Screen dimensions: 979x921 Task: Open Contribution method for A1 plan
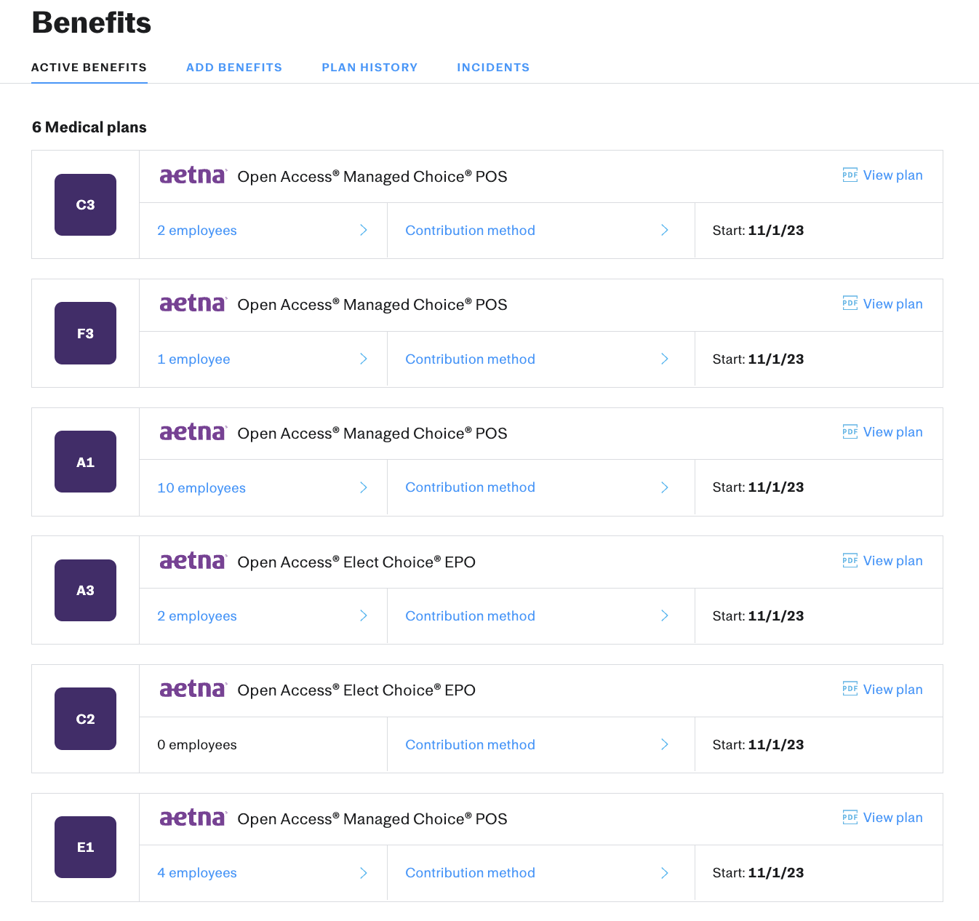pyautogui.click(x=470, y=487)
